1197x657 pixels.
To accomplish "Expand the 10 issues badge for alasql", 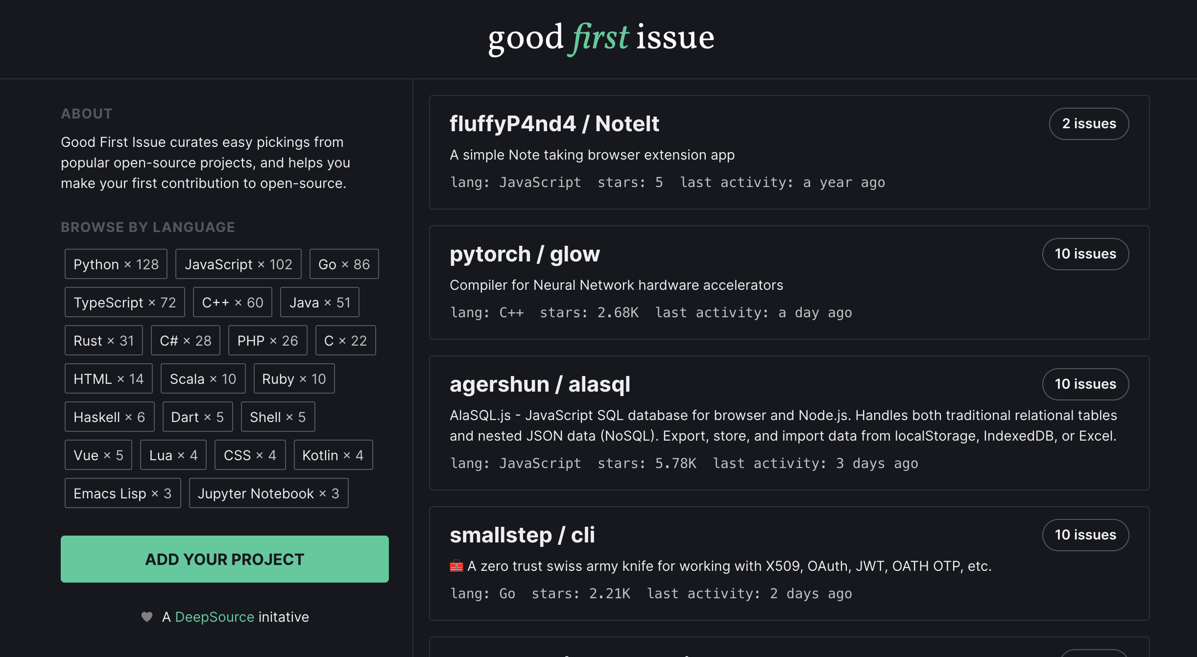I will click(1085, 384).
